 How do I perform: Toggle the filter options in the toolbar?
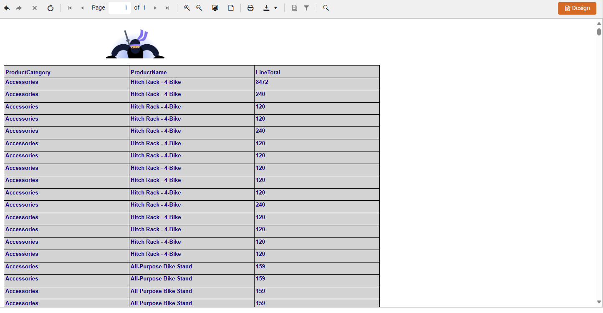(x=307, y=8)
